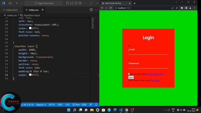This screenshot has height=113, width=201.
Task: Open the ENG IN language indicator
Action: pyautogui.click(x=173, y=110)
